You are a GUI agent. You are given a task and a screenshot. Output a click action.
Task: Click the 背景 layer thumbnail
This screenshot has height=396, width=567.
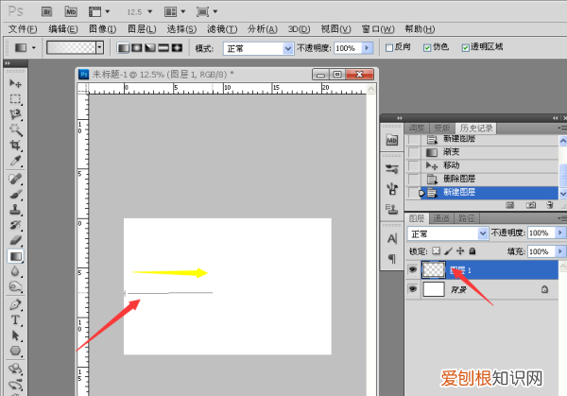tap(434, 289)
